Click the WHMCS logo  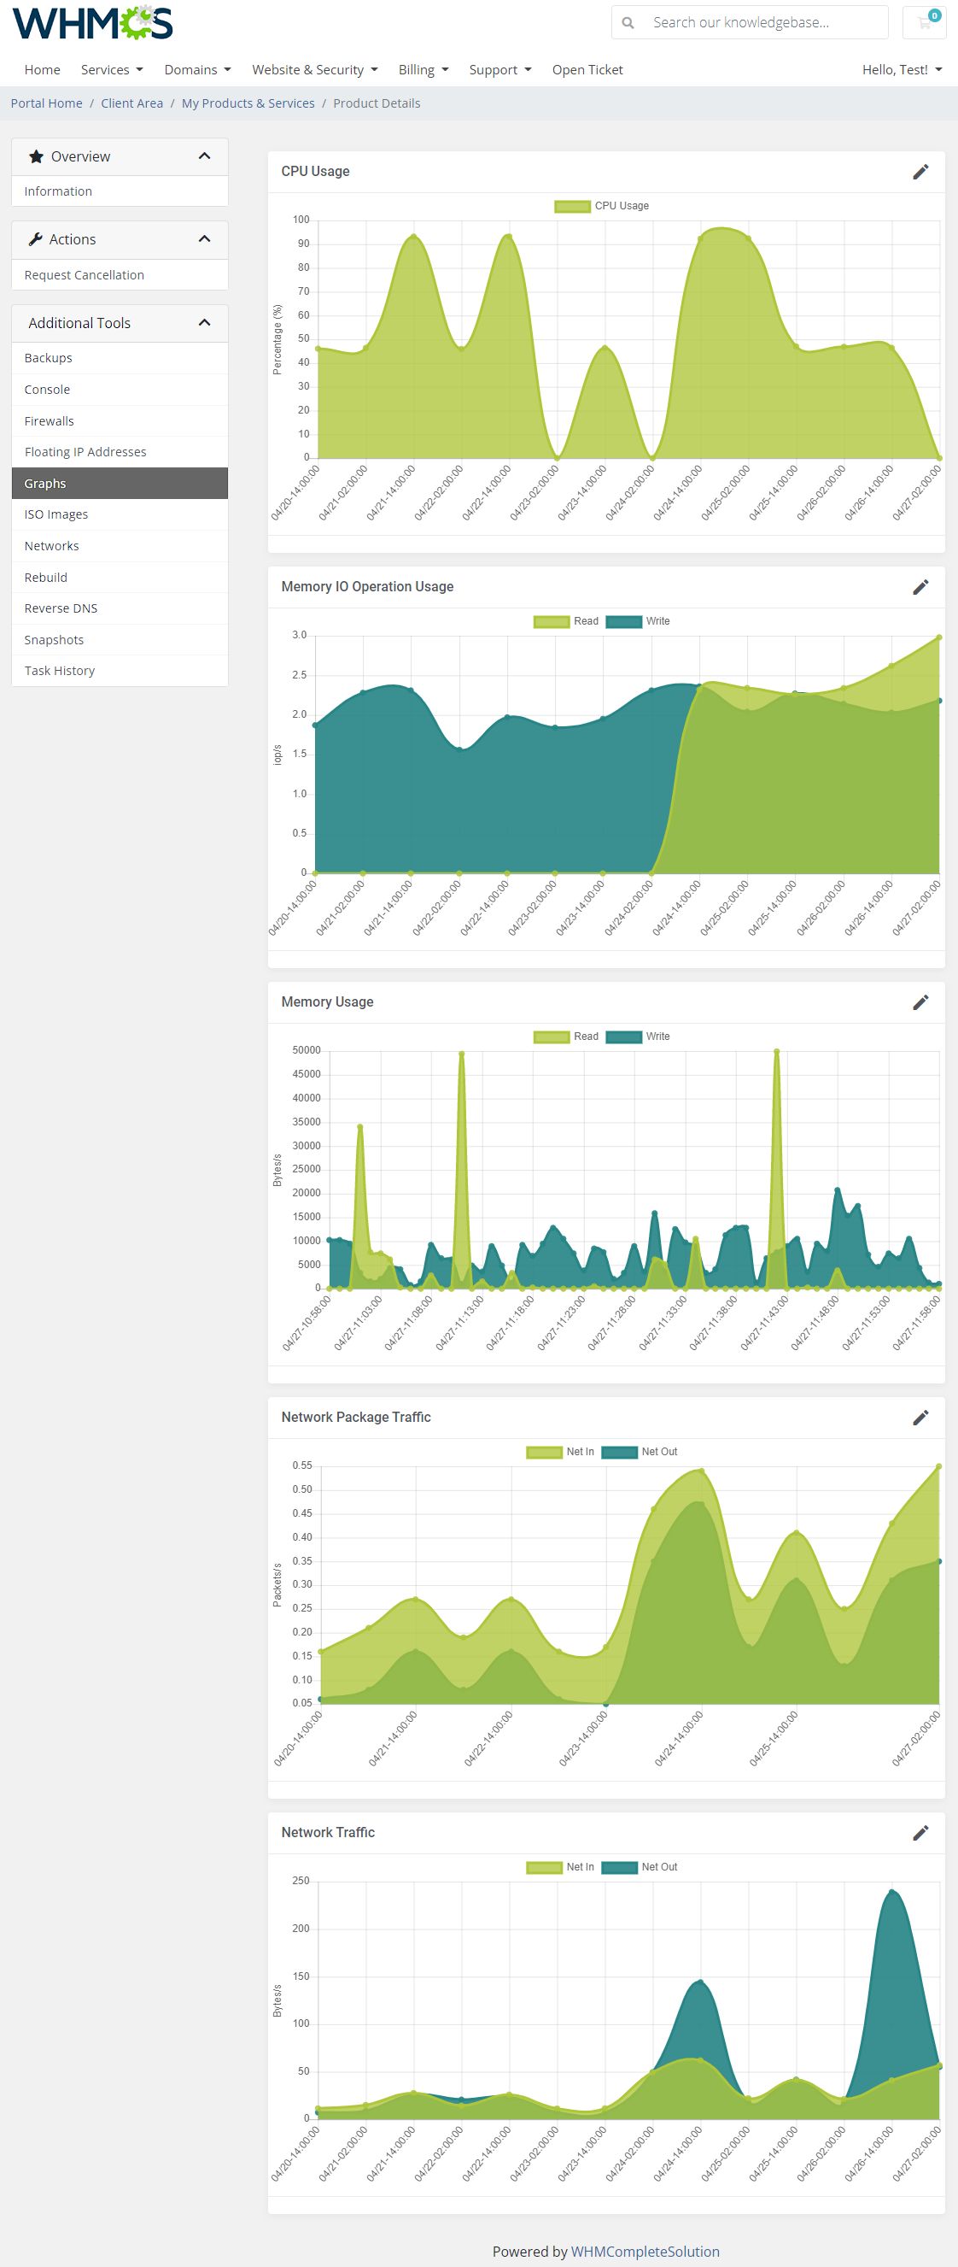[x=92, y=23]
